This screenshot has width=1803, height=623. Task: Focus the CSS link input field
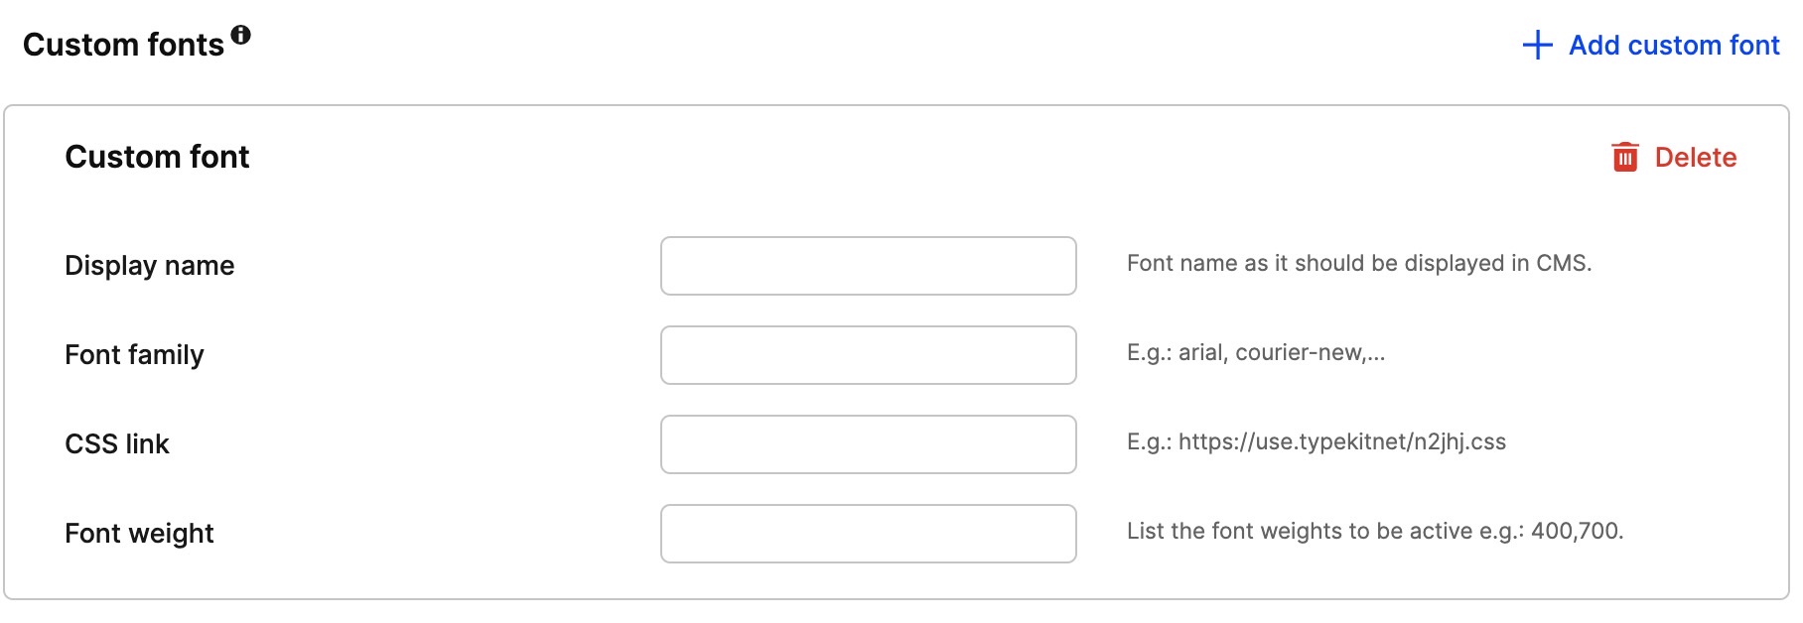pyautogui.click(x=869, y=444)
